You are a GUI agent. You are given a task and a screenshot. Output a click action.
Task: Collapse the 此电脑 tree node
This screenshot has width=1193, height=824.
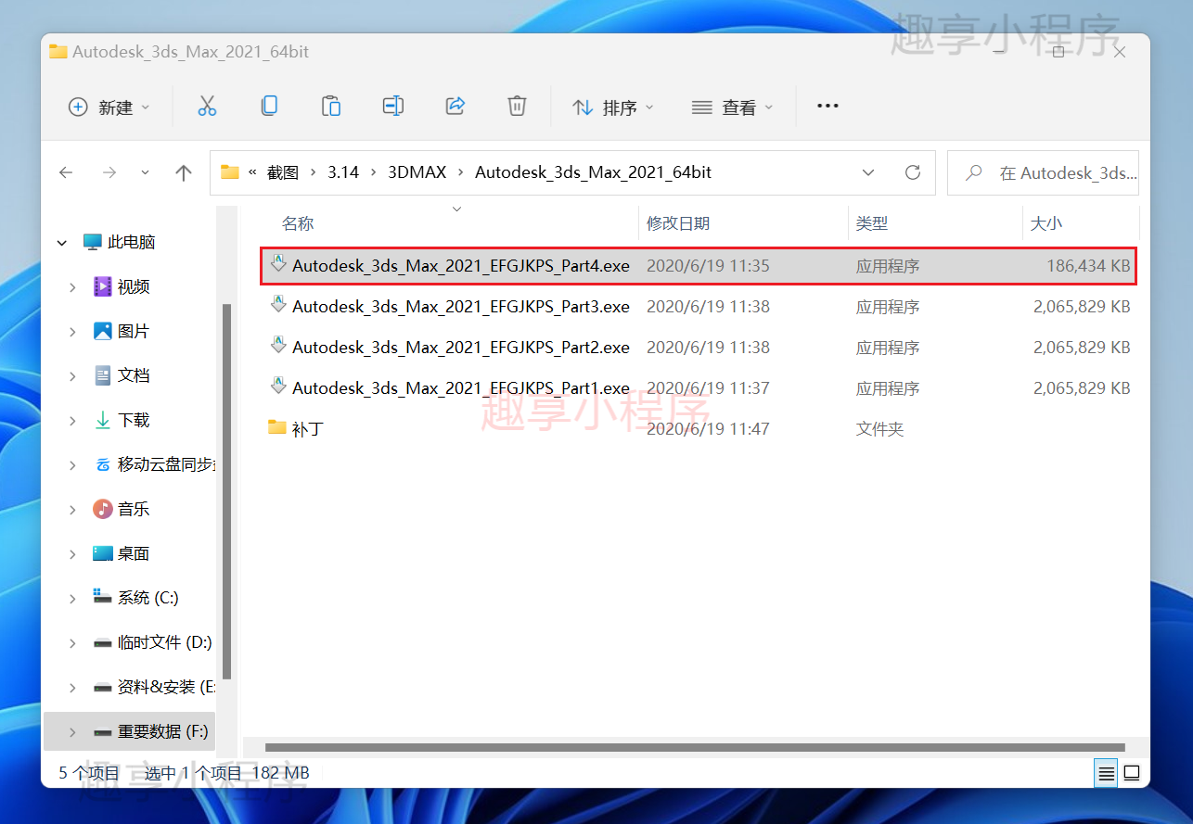(62, 243)
